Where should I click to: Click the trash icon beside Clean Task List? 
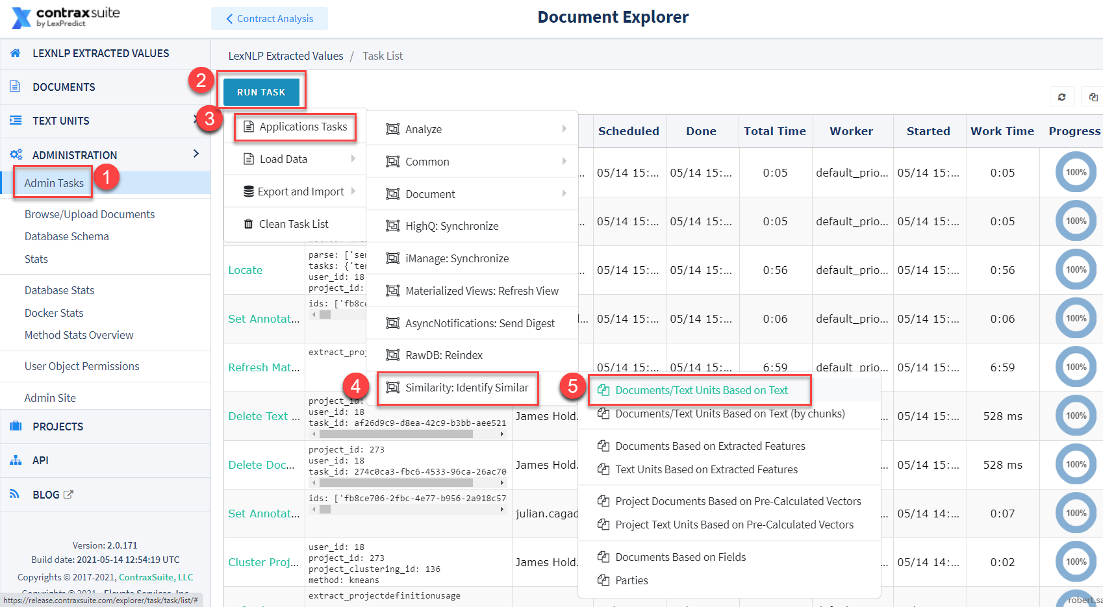(248, 224)
